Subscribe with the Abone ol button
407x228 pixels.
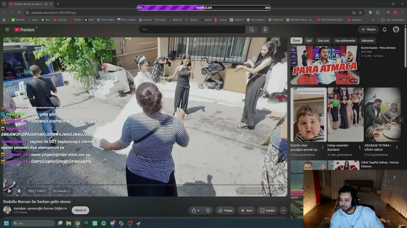coord(80,210)
